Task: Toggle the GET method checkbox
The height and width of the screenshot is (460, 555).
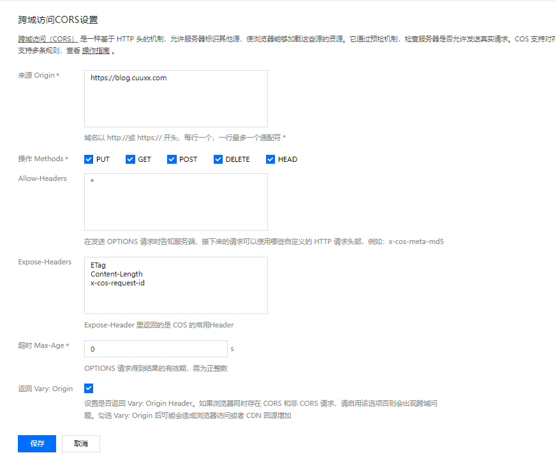Action: (131, 159)
